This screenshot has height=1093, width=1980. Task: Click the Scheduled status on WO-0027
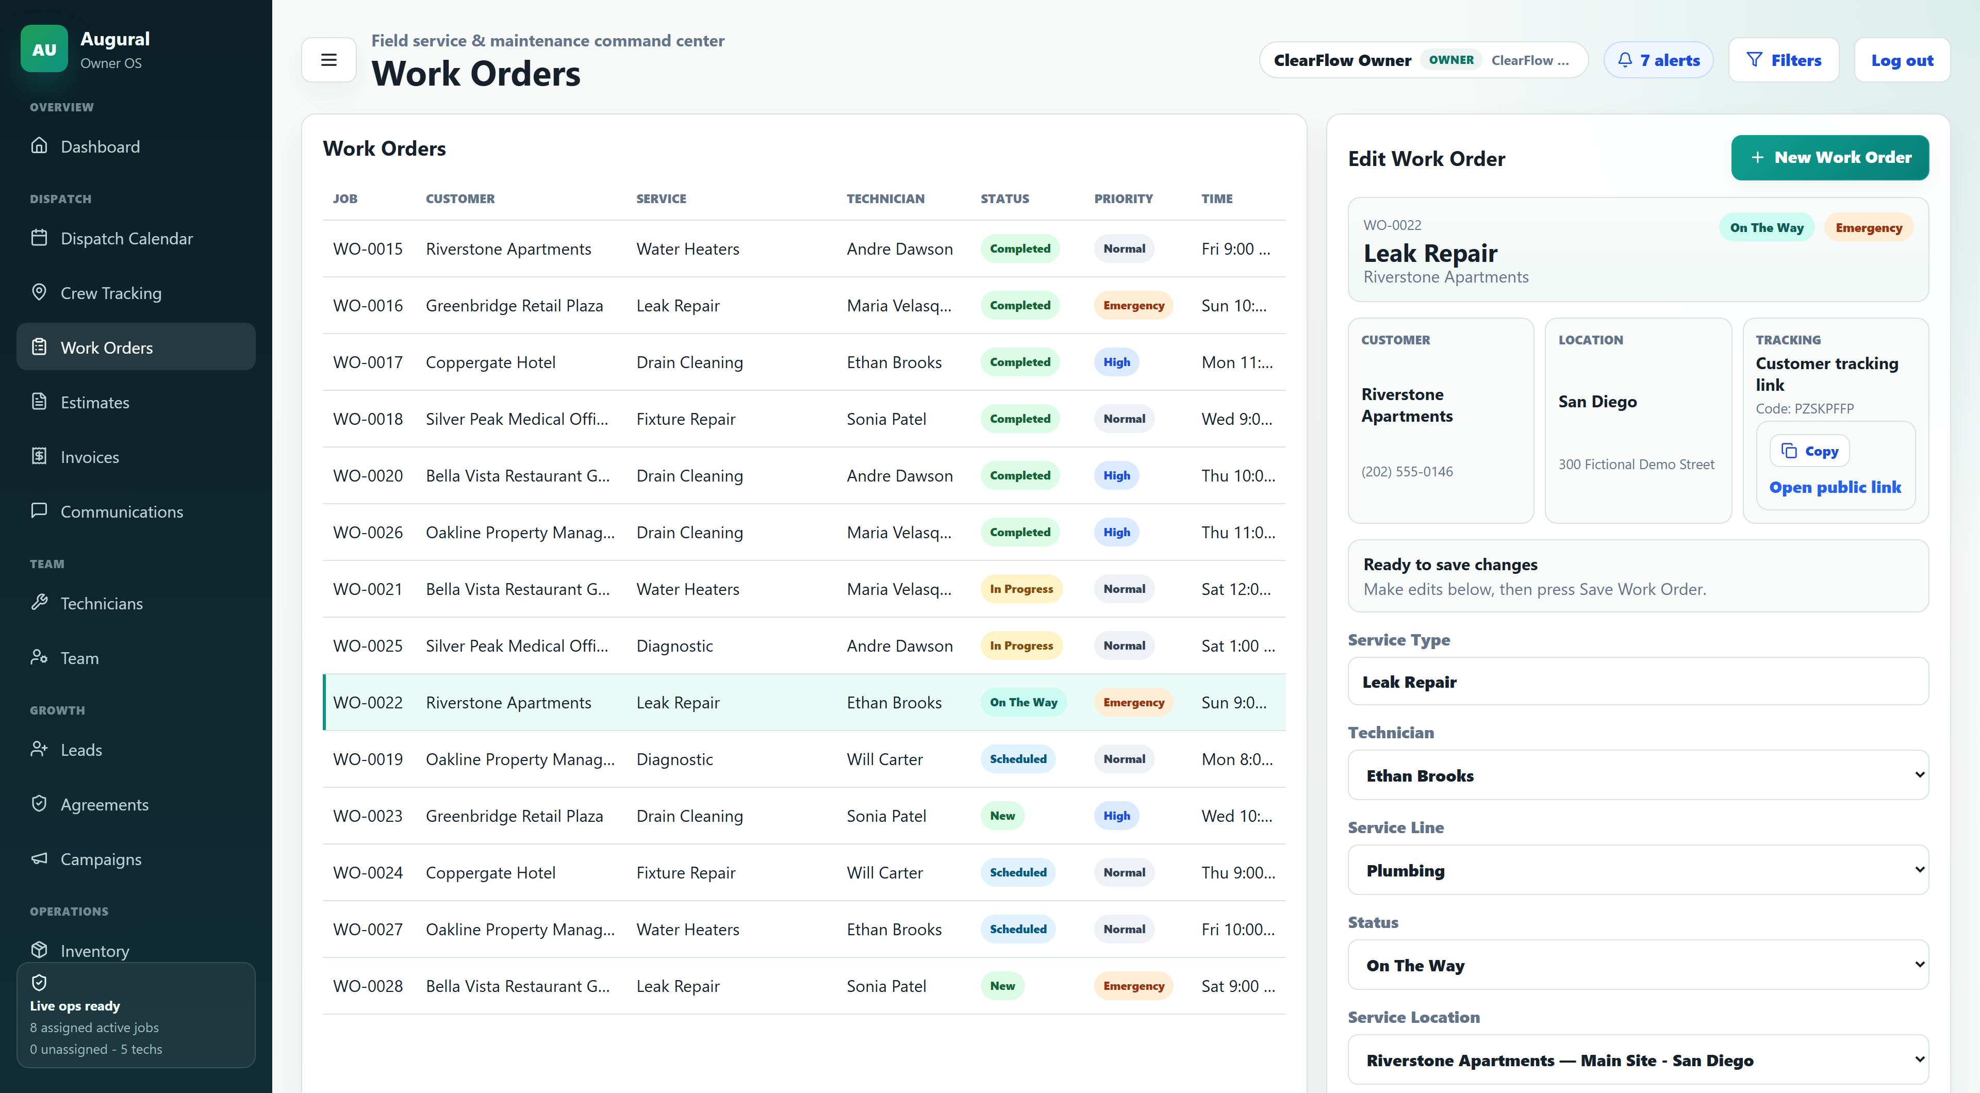pos(1018,929)
